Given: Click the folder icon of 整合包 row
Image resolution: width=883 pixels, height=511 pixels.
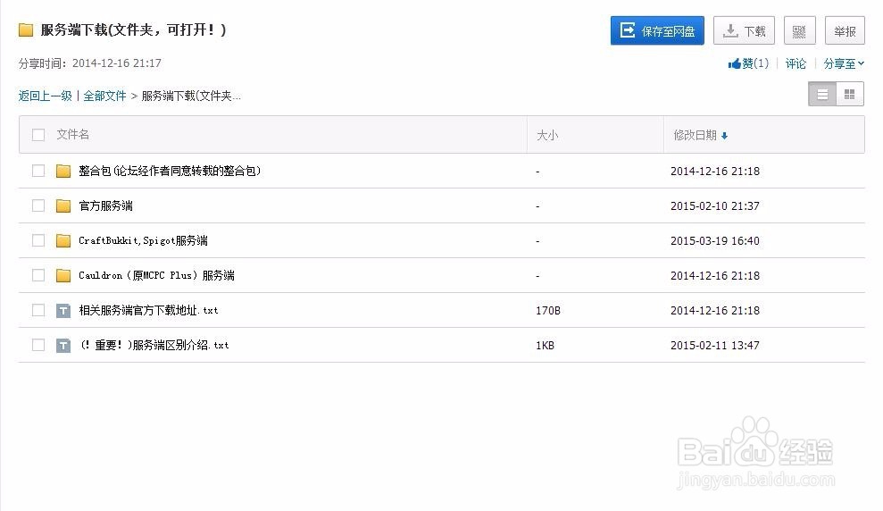Looking at the screenshot, I should [63, 171].
